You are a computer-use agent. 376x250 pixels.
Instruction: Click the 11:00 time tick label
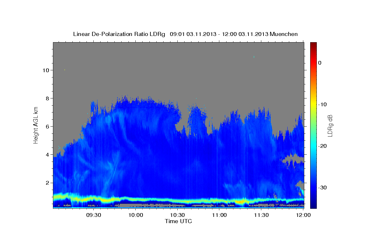pos(219,215)
